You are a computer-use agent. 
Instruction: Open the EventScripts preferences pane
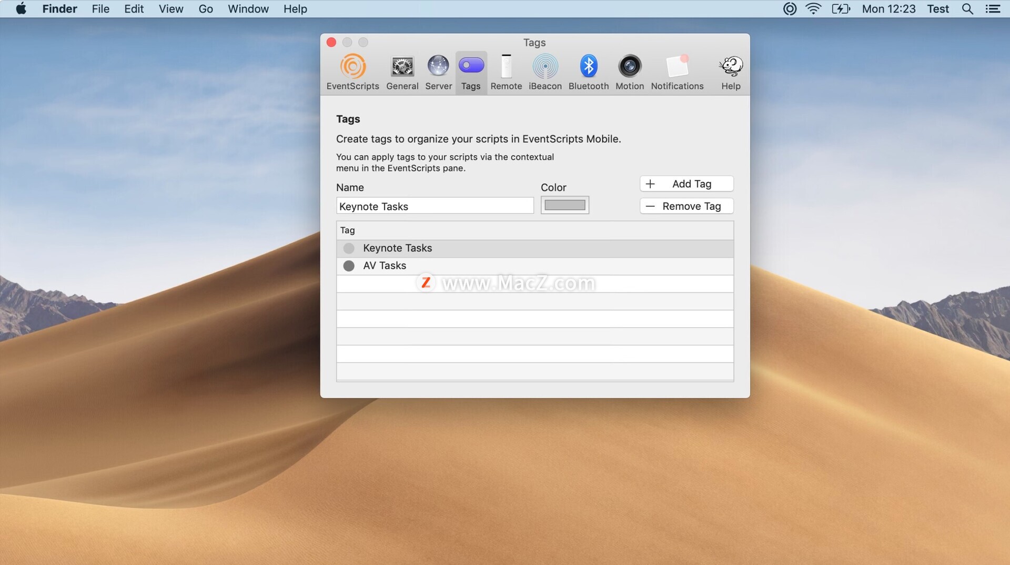click(352, 73)
